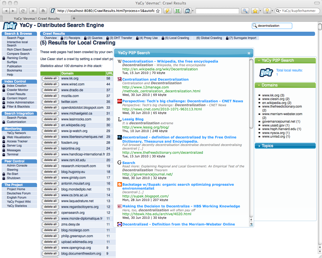Close the YaCy P2P Search popup
This screenshot has height=258, width=322.
click(x=249, y=53)
